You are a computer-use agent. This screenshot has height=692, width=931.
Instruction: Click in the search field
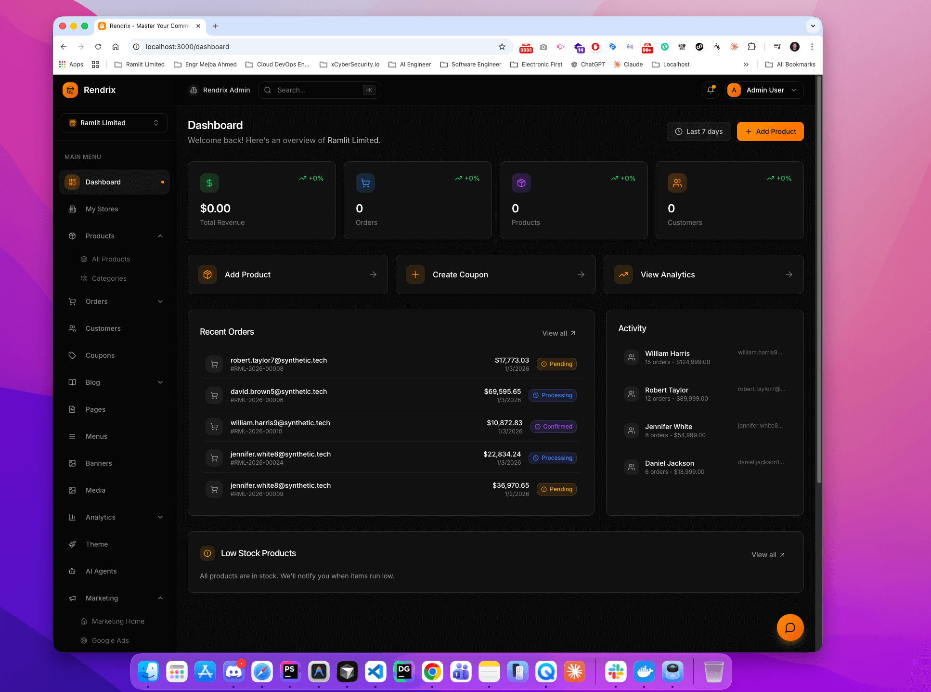(x=318, y=90)
